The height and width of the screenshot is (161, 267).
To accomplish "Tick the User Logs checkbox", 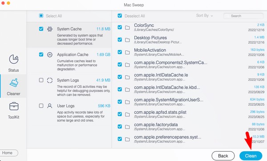I will 41,106.
